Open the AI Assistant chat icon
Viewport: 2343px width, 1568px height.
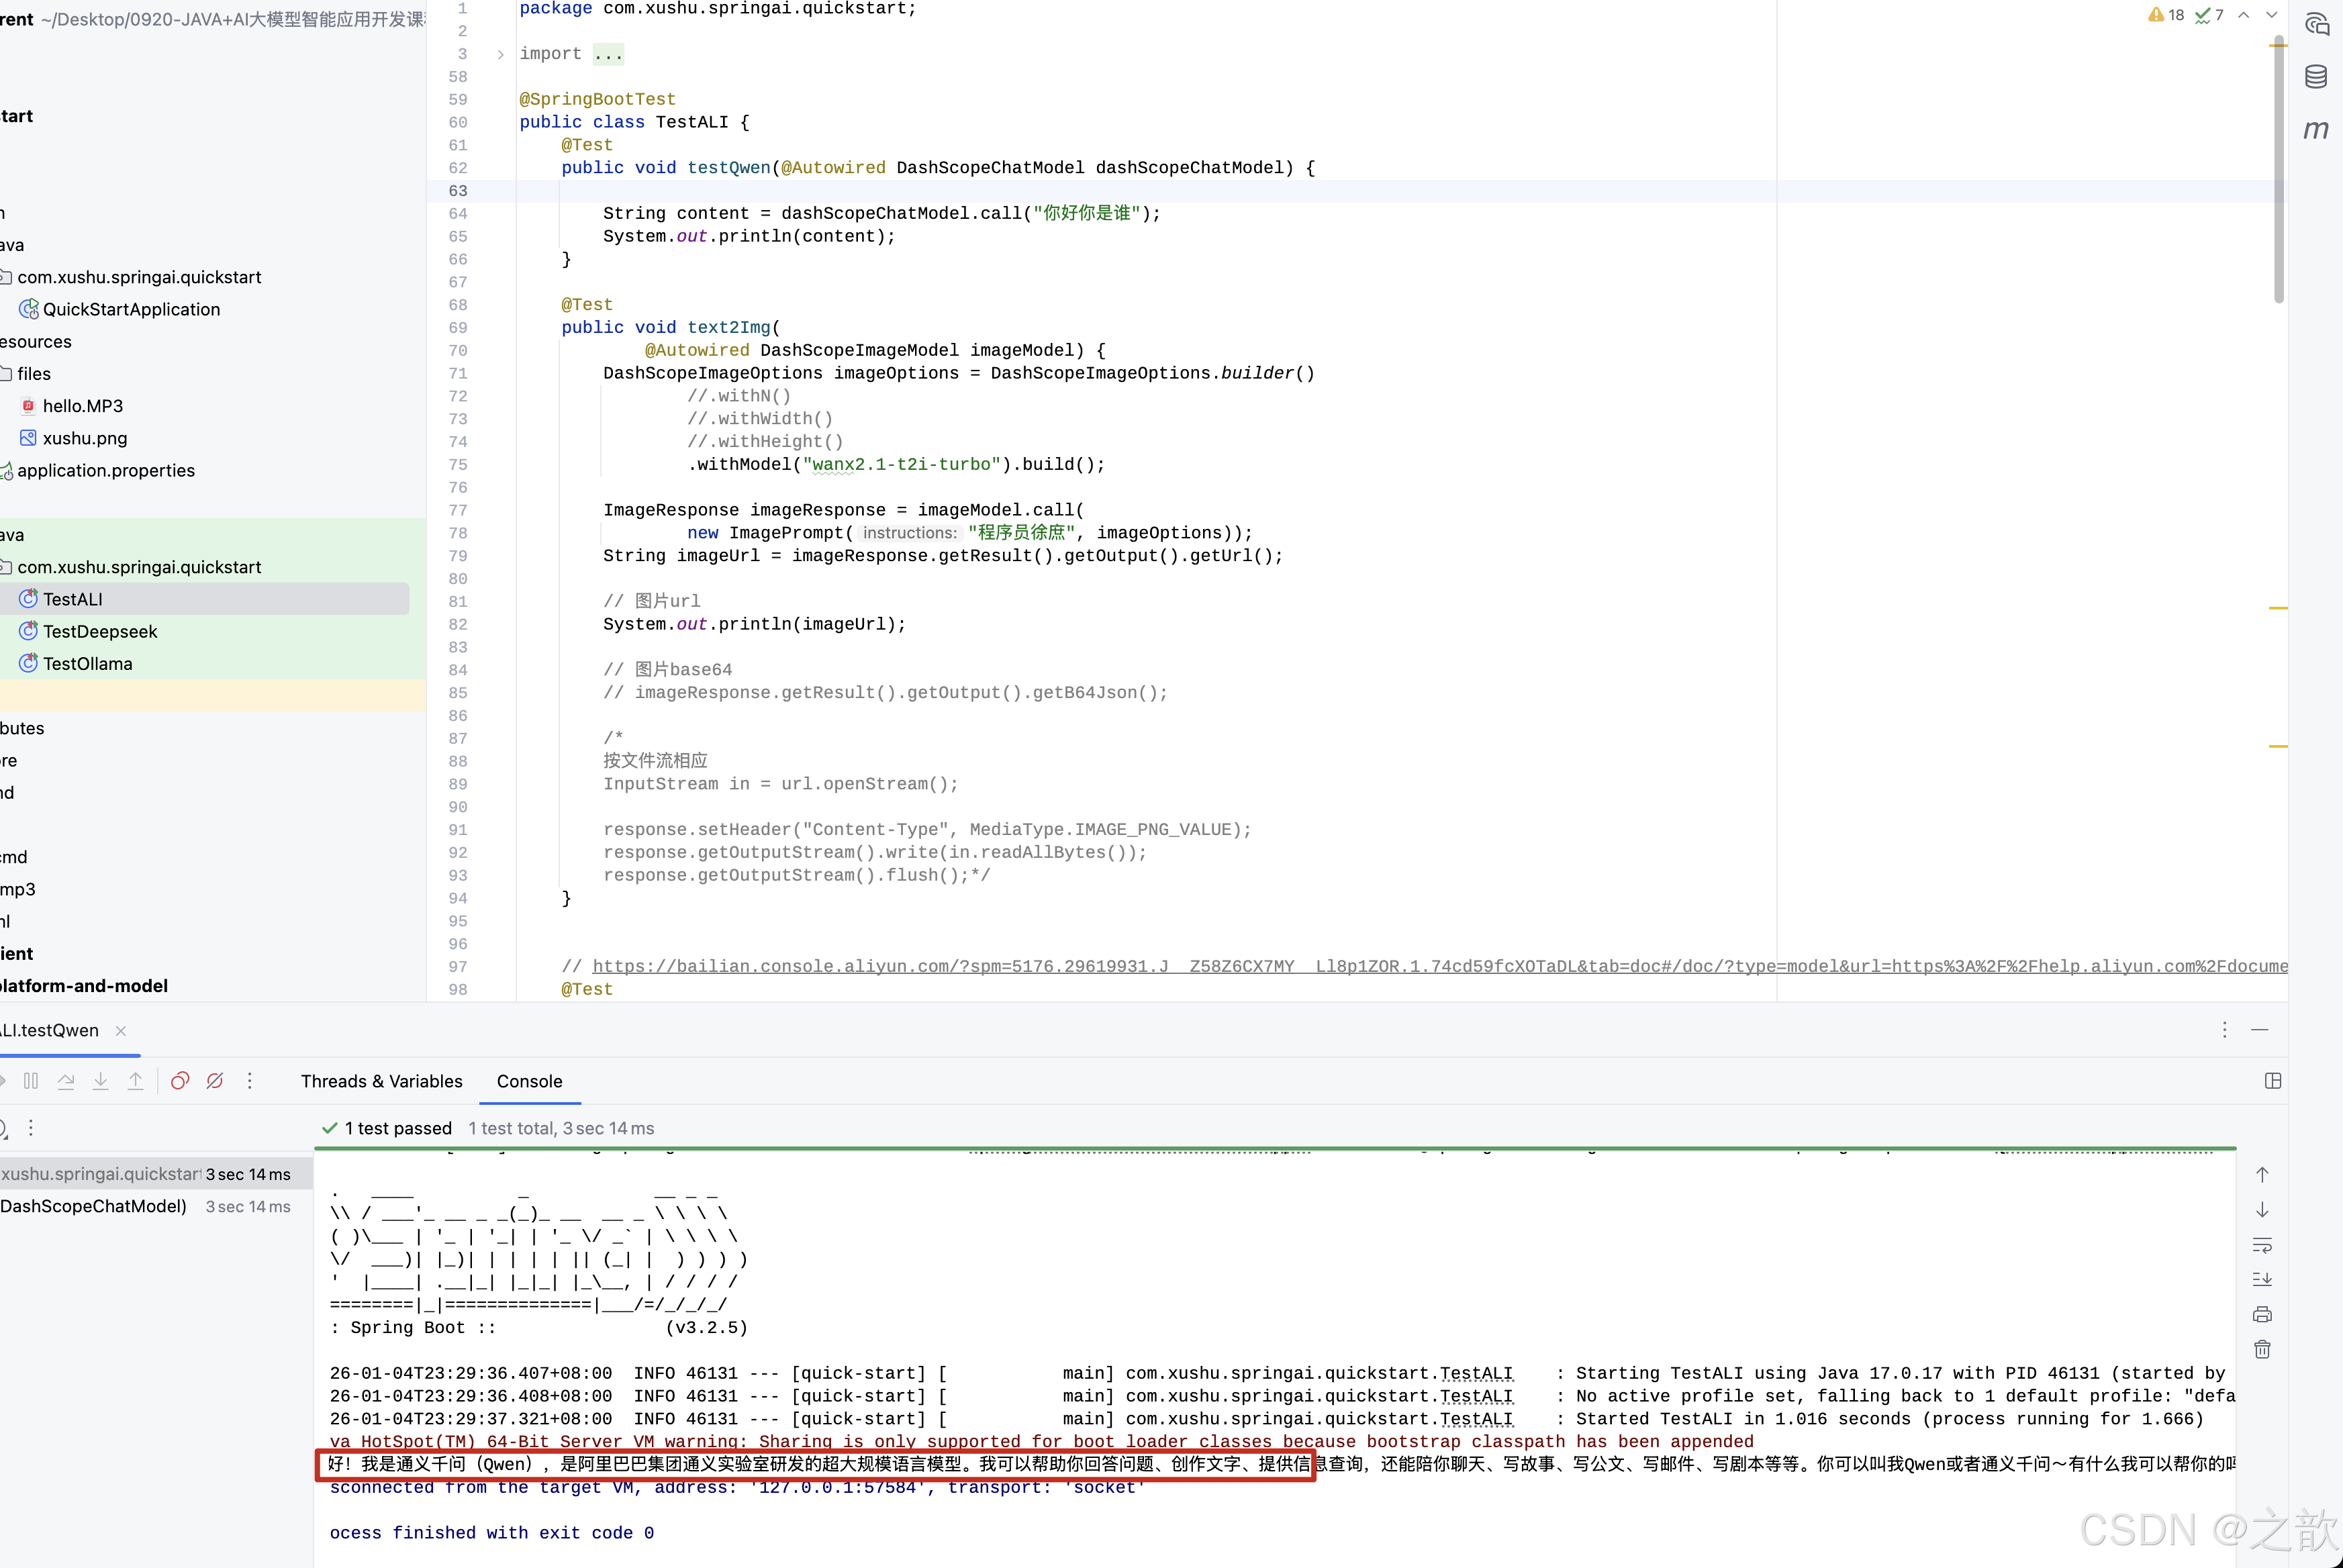pos(2316,24)
